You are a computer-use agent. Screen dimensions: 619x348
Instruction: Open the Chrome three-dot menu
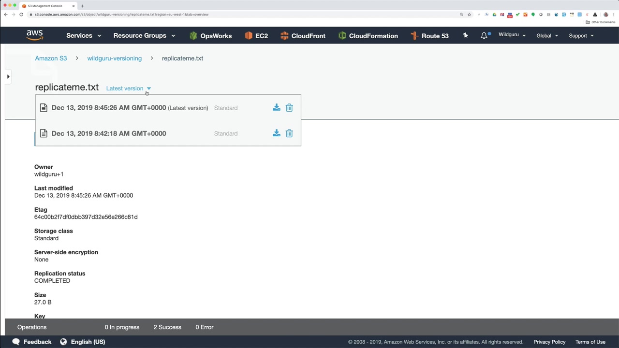point(613,14)
